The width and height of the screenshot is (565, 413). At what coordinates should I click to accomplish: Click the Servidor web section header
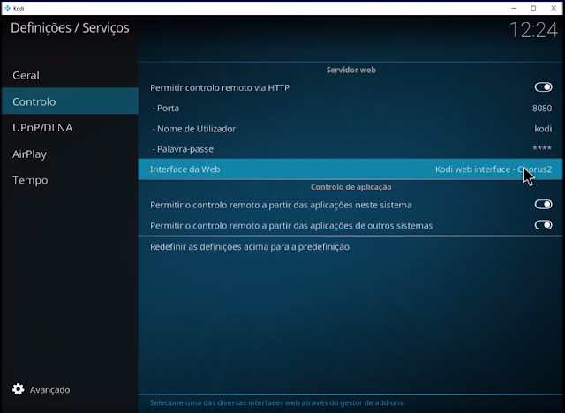click(x=351, y=70)
